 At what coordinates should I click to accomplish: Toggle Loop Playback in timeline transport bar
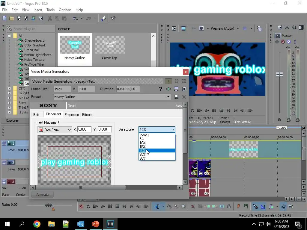[88, 206]
